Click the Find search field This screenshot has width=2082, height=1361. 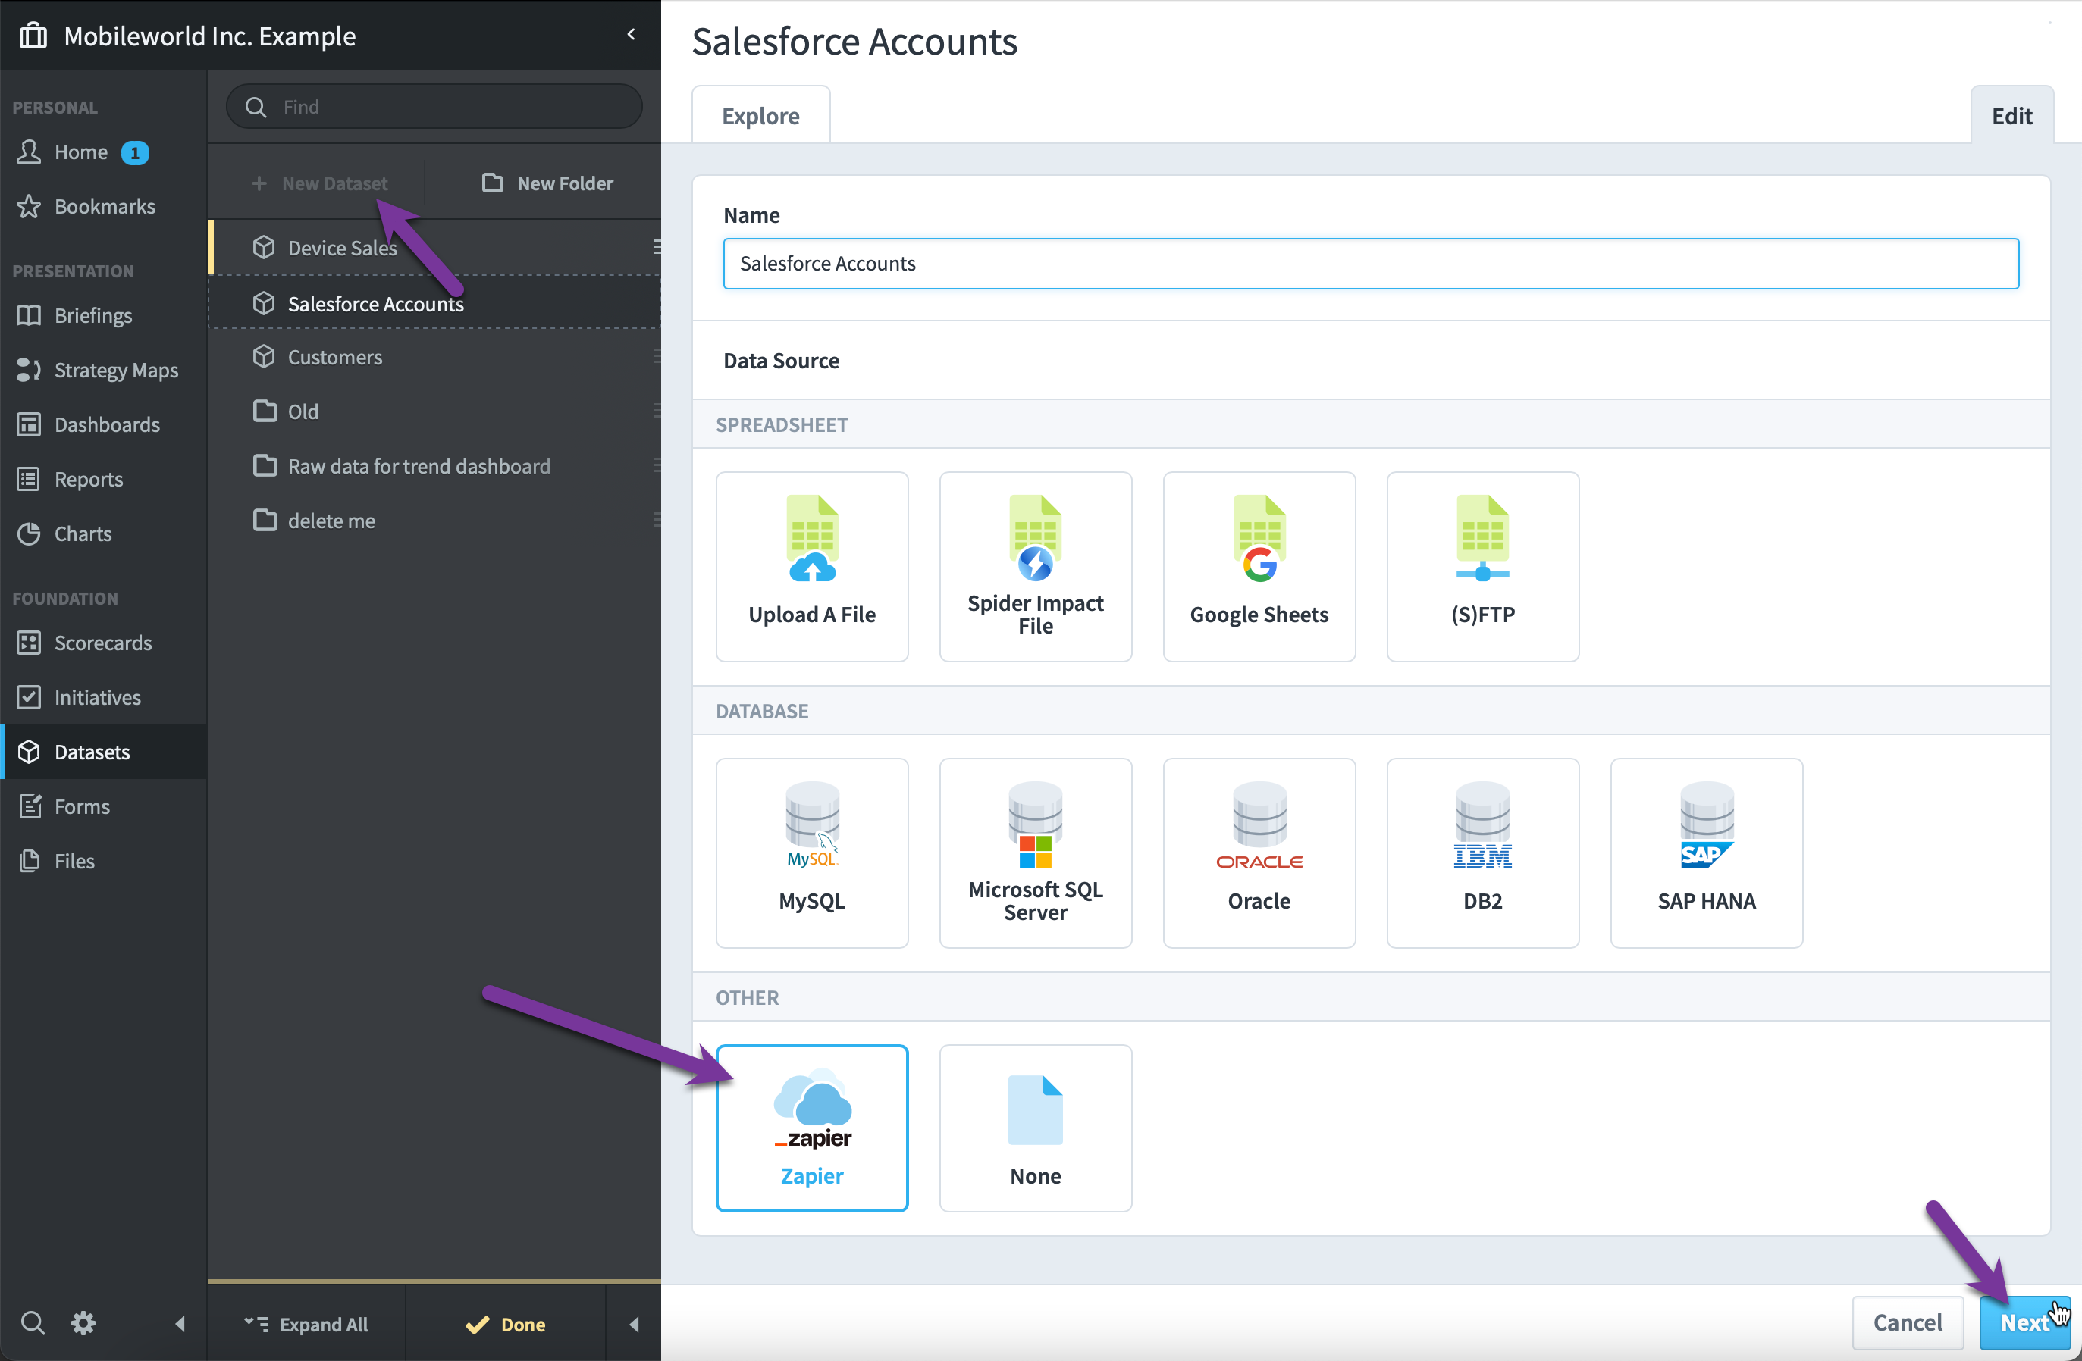point(434,107)
